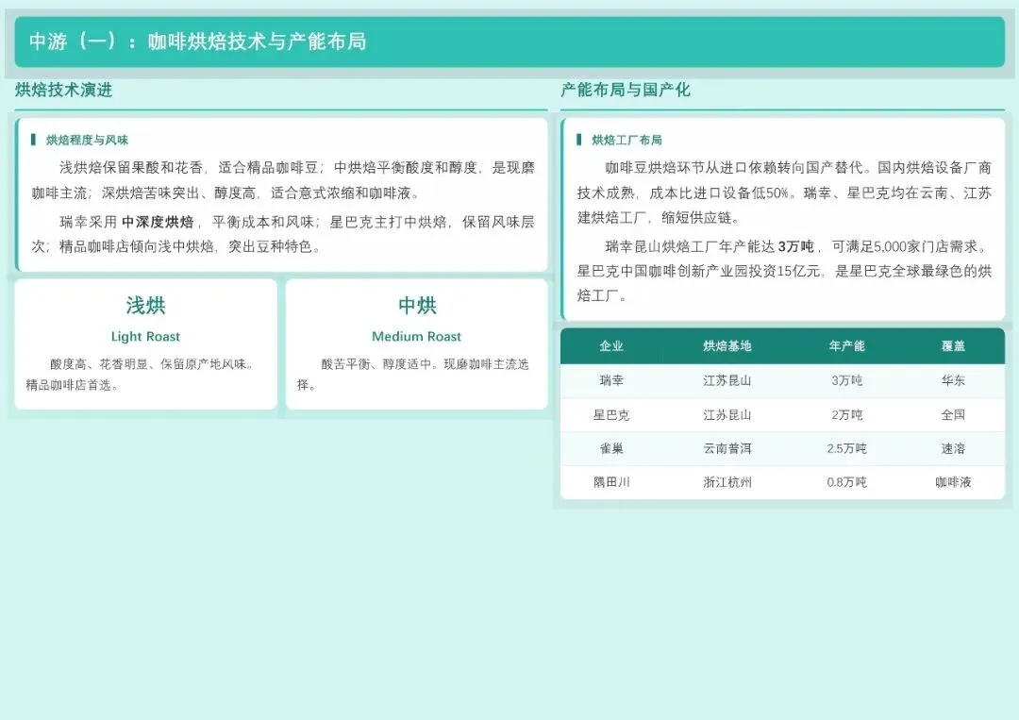Select the '华东' coverage cell
This screenshot has height=720, width=1019.
[x=953, y=381]
